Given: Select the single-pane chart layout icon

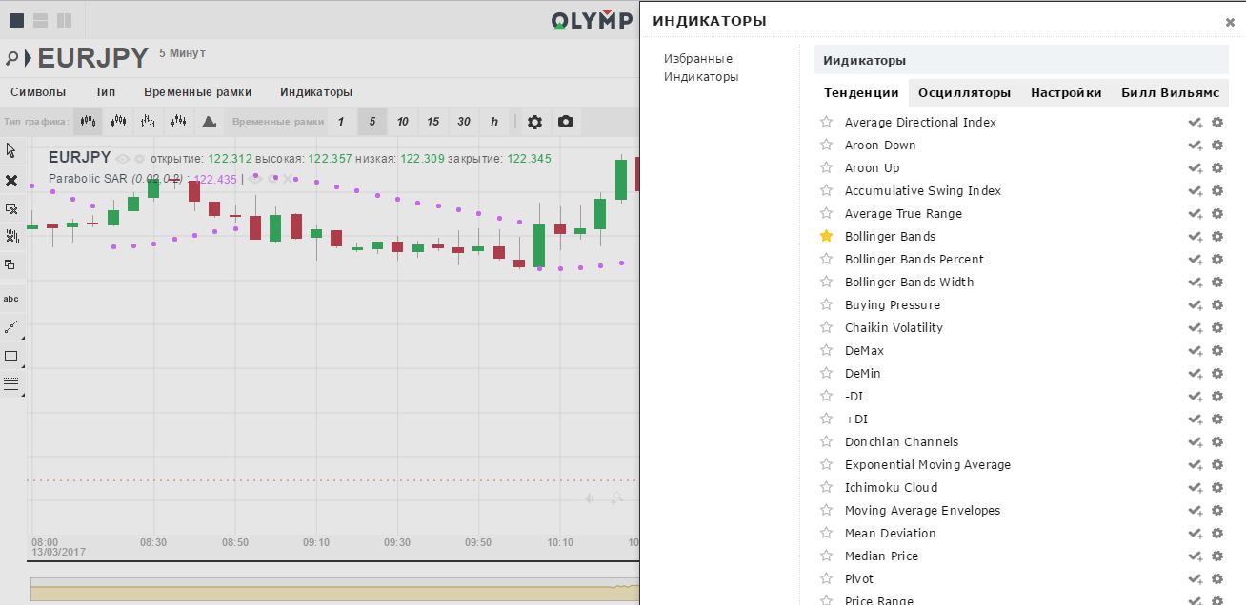Looking at the screenshot, I should (x=16, y=20).
